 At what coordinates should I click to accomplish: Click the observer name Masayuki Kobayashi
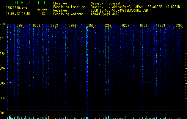click(x=107, y=3)
